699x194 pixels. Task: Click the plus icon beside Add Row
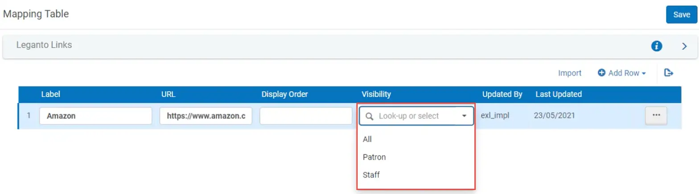coord(601,73)
